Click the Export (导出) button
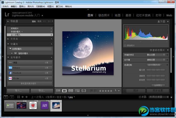This screenshot has height=118, width=176. [42, 91]
